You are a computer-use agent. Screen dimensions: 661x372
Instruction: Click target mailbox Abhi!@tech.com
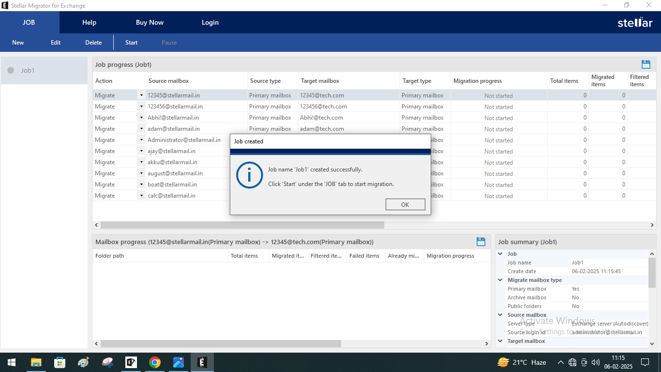pos(321,118)
